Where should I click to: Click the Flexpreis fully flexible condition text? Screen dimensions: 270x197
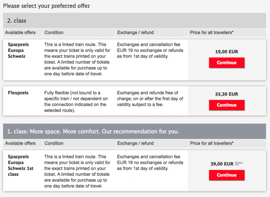click(x=76, y=101)
